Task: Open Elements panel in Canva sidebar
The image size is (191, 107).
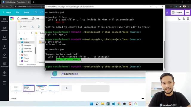Action: pyautogui.click(x=4, y=29)
